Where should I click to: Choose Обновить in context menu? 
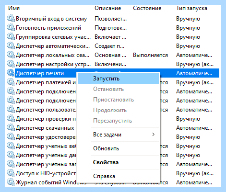pyautogui.click(x=118, y=148)
